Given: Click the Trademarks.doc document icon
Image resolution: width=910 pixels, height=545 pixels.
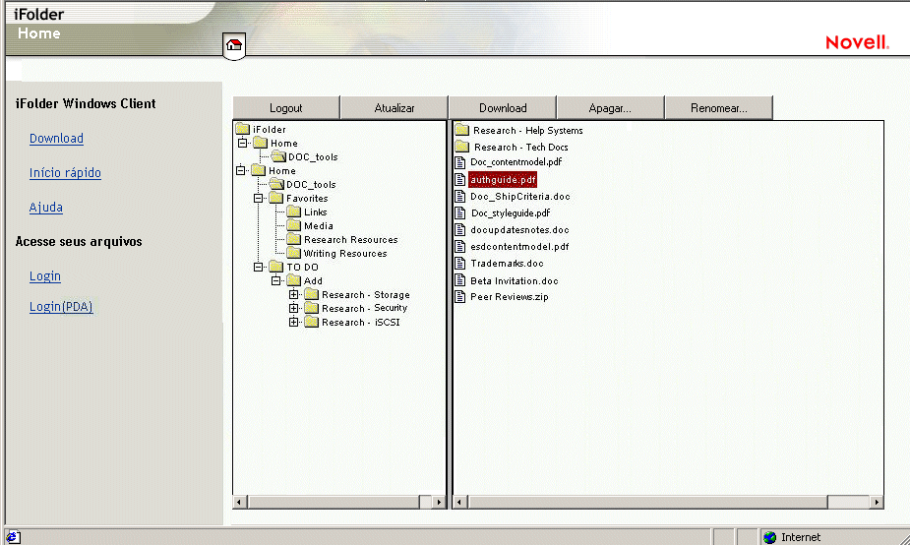Looking at the screenshot, I should (x=460, y=263).
